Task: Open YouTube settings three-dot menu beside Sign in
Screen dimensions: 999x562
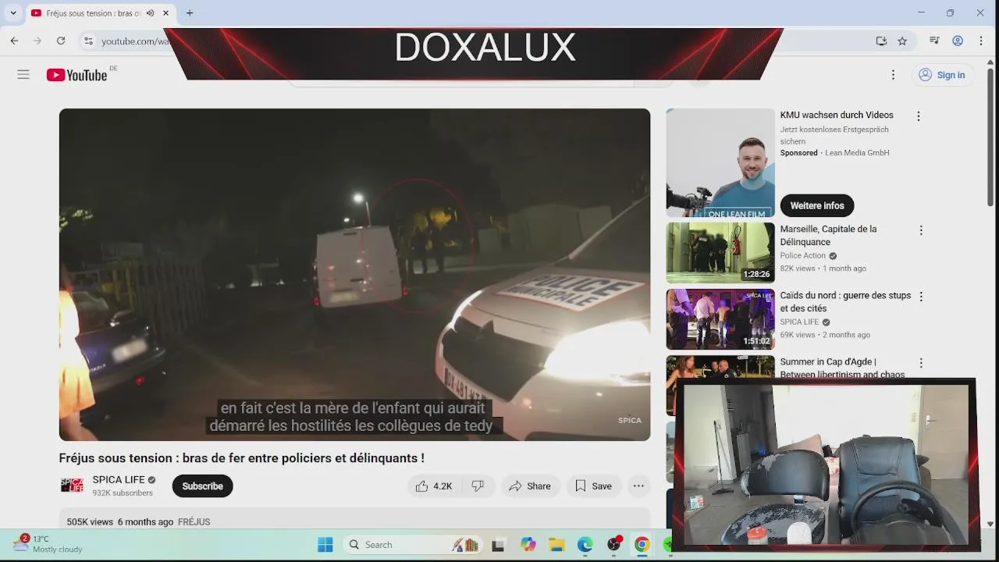Action: 893,75
